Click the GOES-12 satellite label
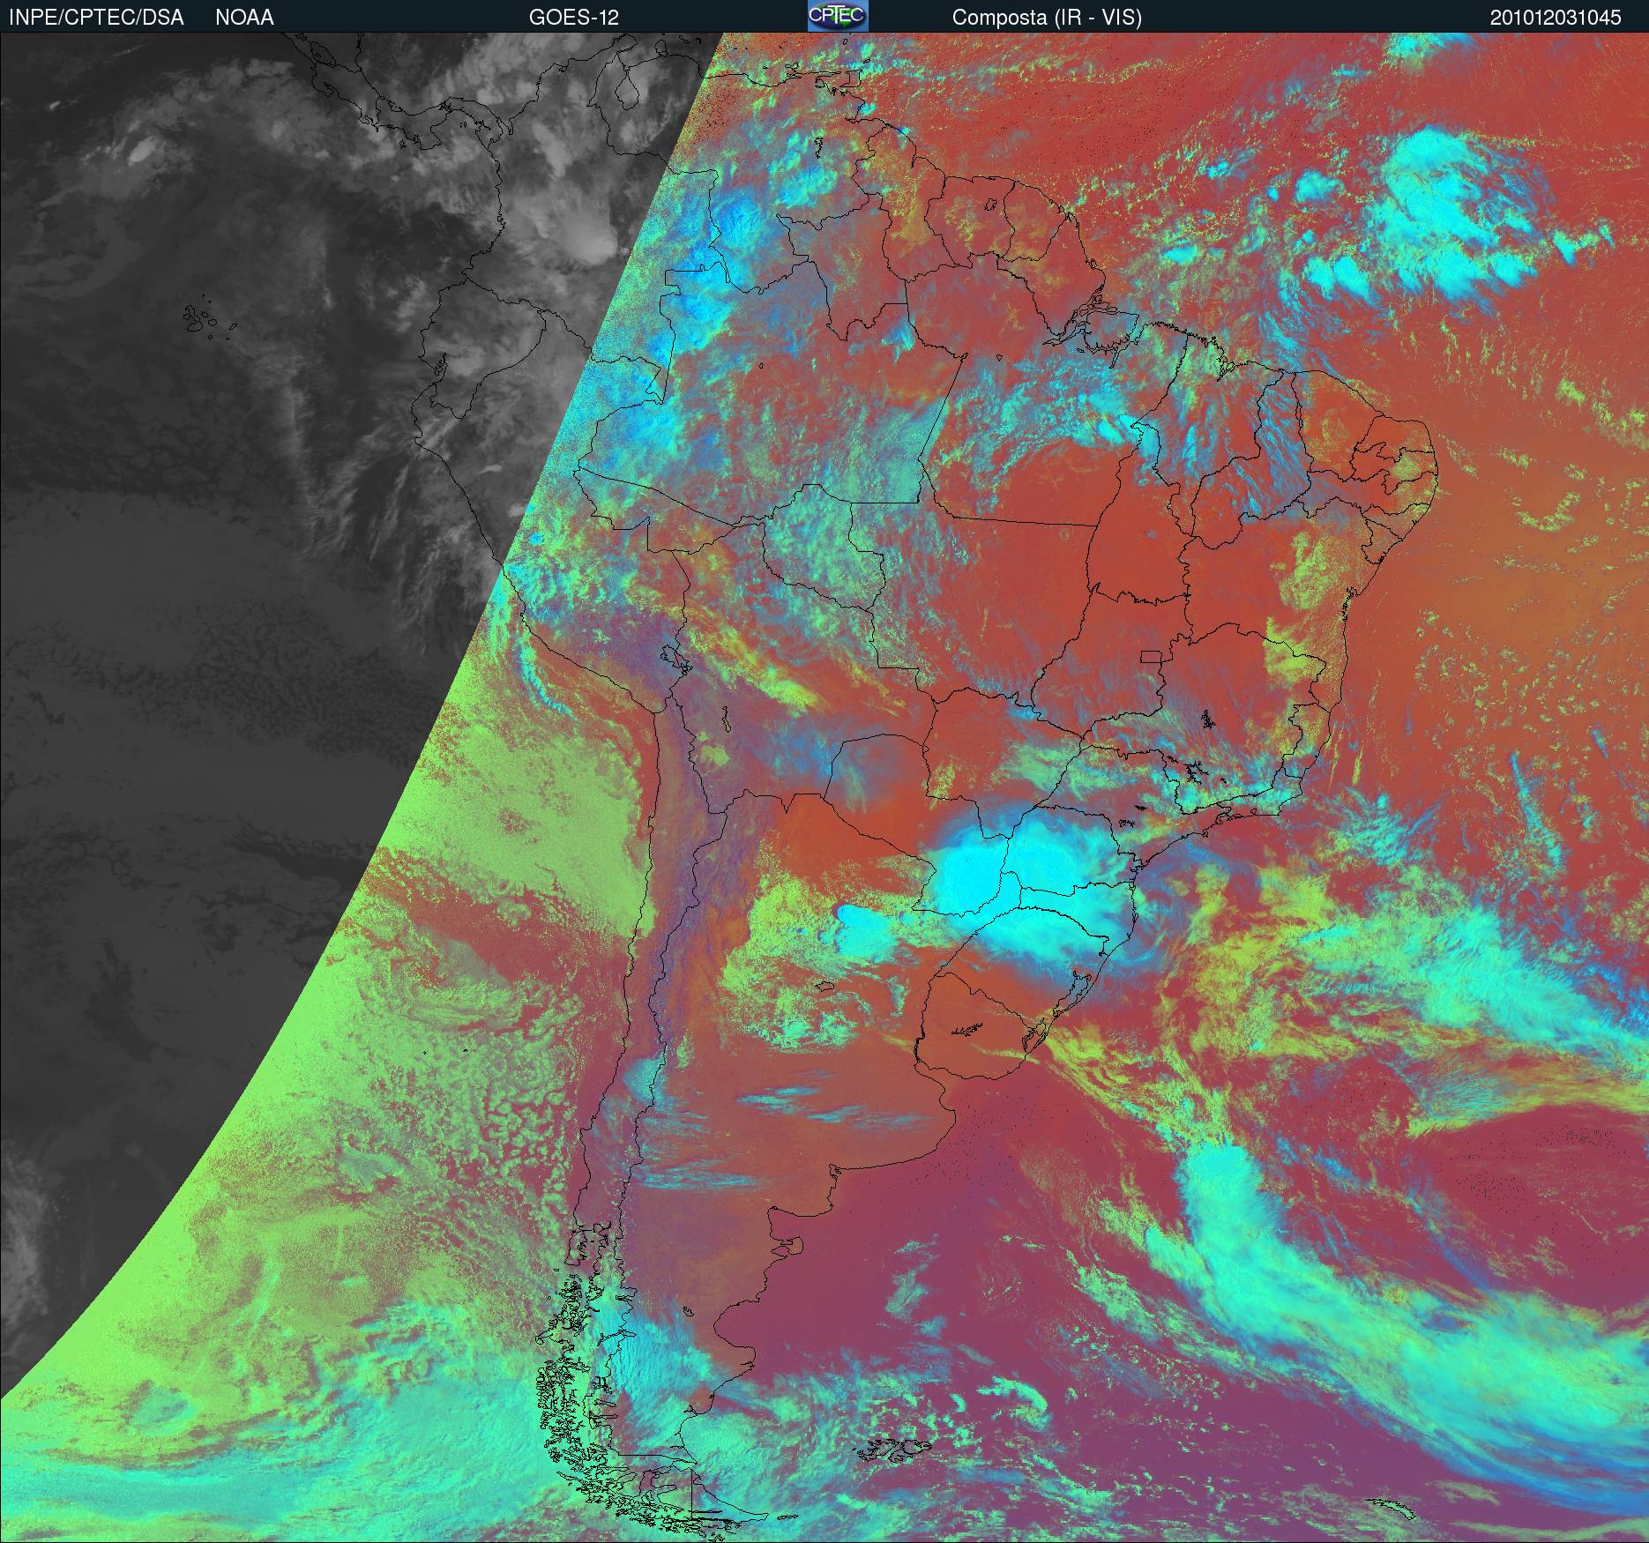The width and height of the screenshot is (1649, 1543). (x=573, y=18)
